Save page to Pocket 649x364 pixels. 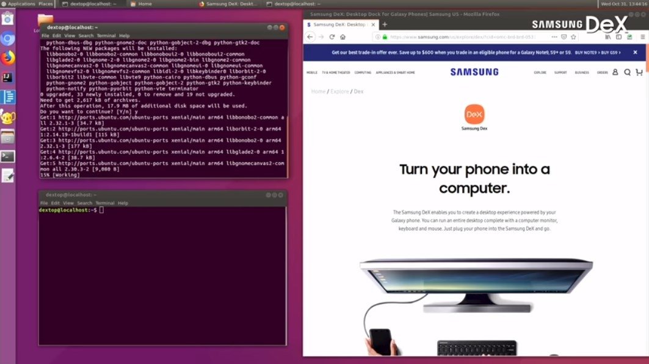tap(564, 37)
